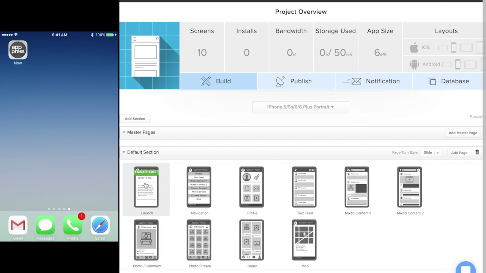Click the Installs stat label
The image size is (486, 273).
(x=246, y=31)
